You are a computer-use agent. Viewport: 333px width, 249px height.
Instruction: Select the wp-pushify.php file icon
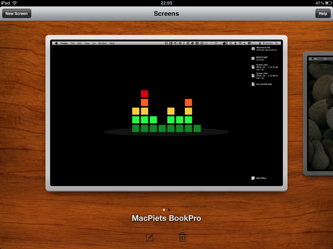(x=253, y=84)
